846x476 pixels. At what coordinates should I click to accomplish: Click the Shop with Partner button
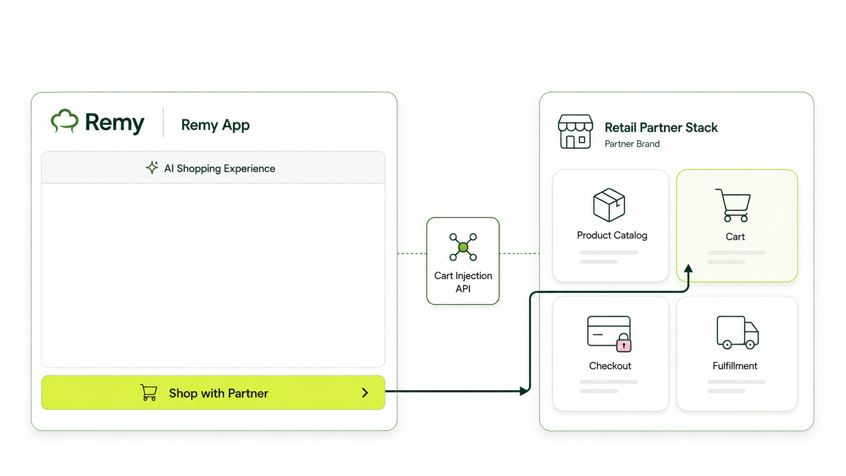click(213, 393)
